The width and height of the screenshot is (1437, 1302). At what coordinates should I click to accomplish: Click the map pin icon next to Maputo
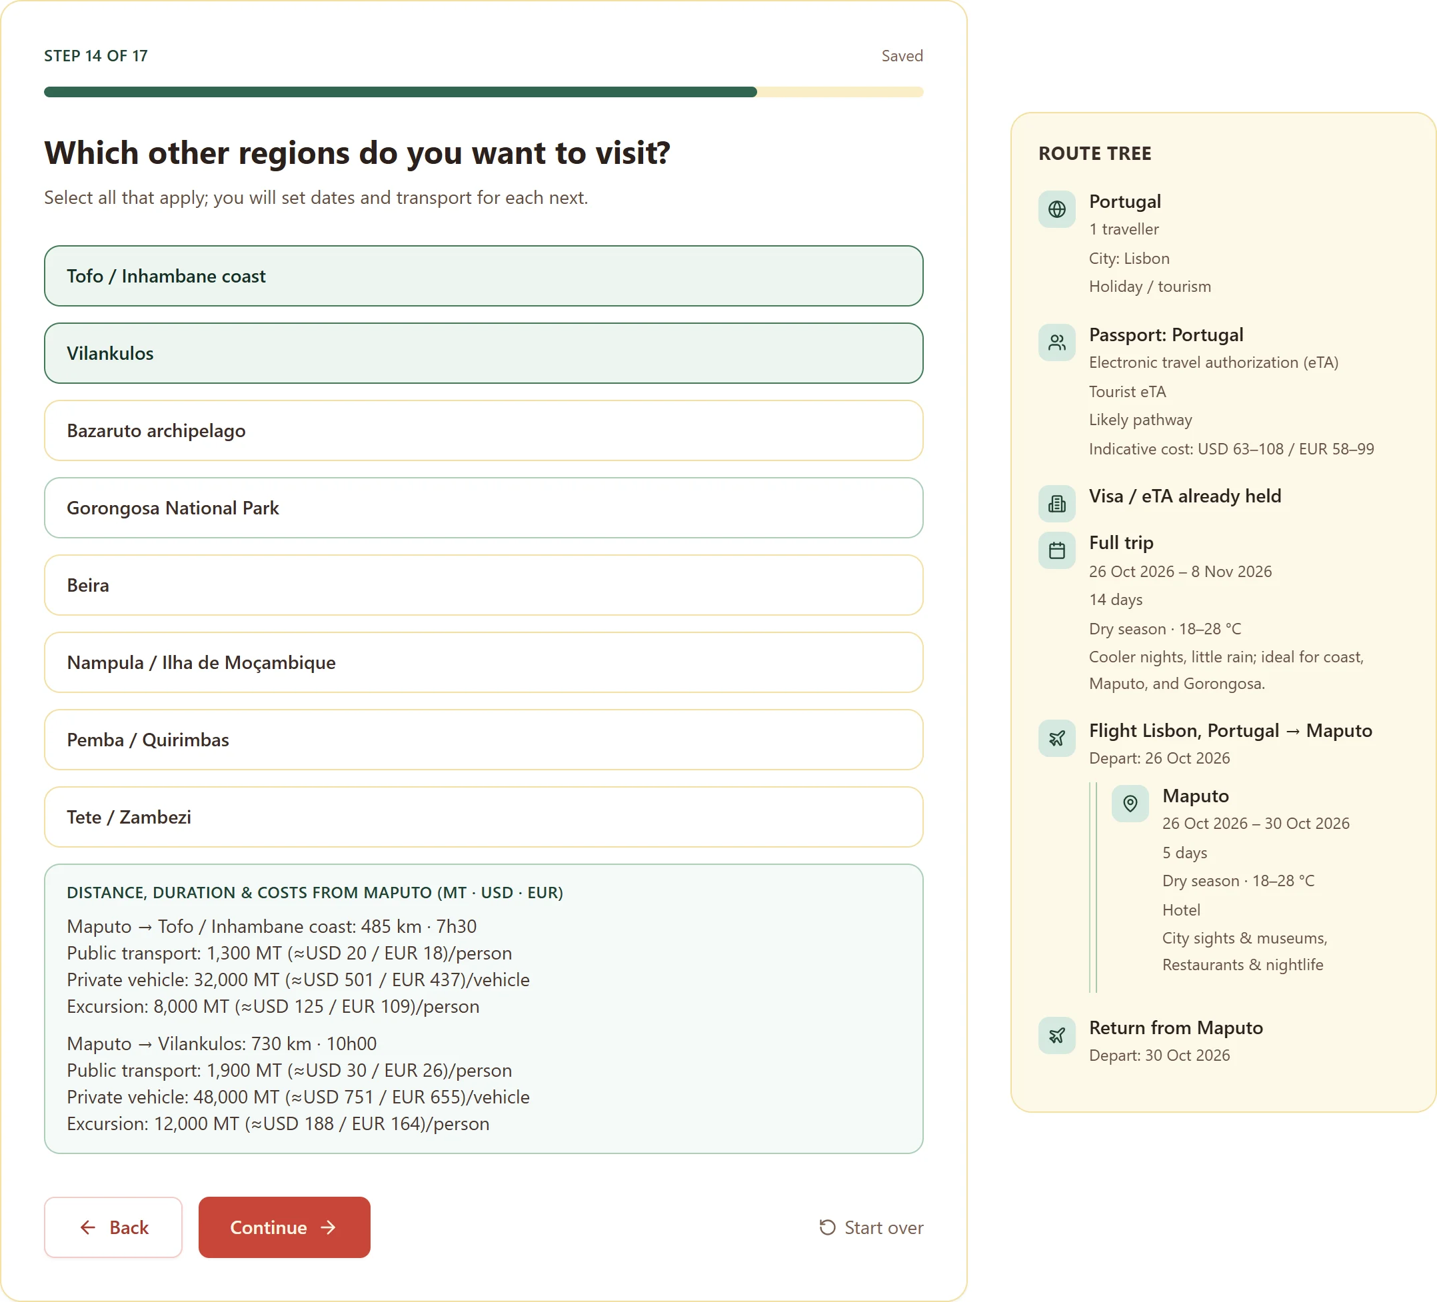1130,804
